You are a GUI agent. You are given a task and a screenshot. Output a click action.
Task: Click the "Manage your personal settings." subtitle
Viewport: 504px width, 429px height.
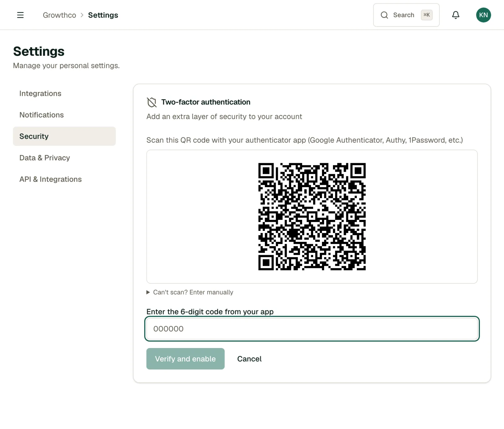click(66, 66)
